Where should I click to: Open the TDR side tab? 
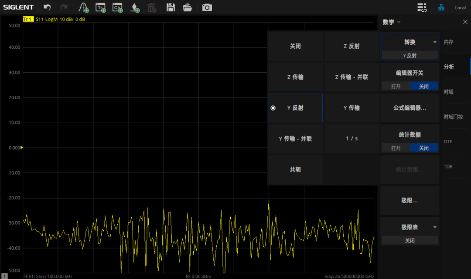point(448,167)
